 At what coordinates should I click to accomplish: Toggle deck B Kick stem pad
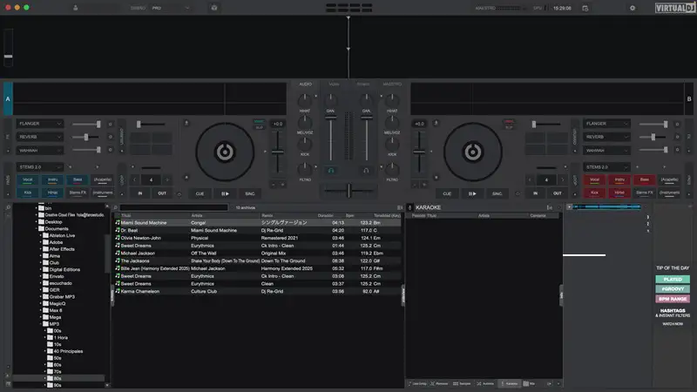[x=594, y=193]
